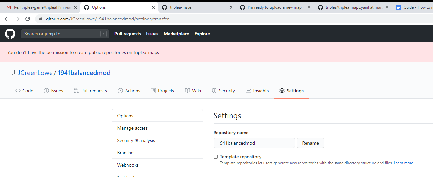Viewport: 433px width, 177px height.
Task: Open the Pull requests repository tab
Action: [90, 91]
